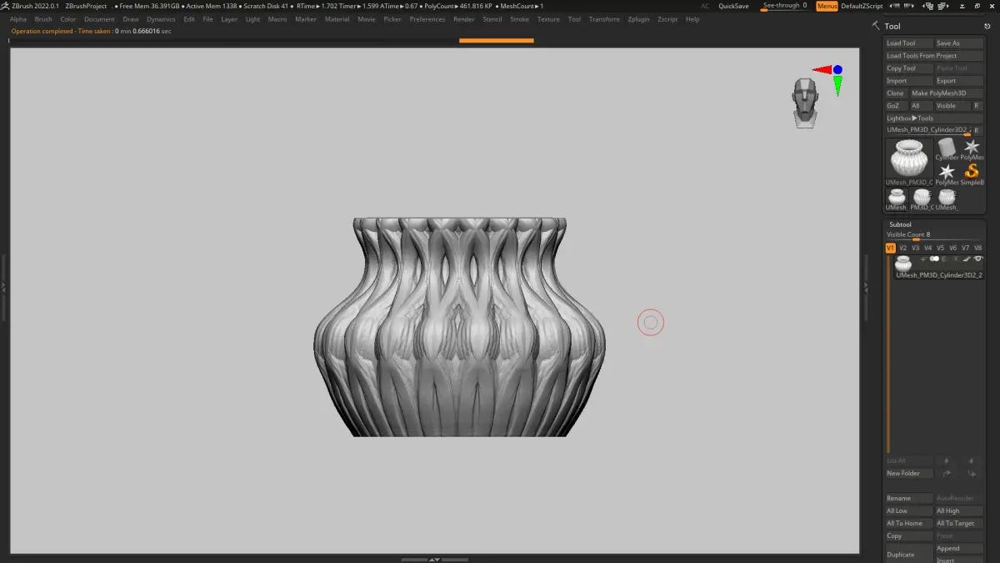The height and width of the screenshot is (563, 1000).
Task: Click the Export button
Action: pyautogui.click(x=959, y=81)
